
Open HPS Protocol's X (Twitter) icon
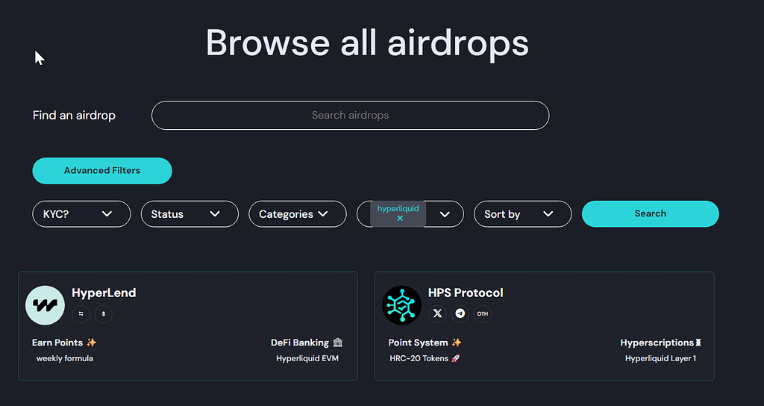(437, 314)
